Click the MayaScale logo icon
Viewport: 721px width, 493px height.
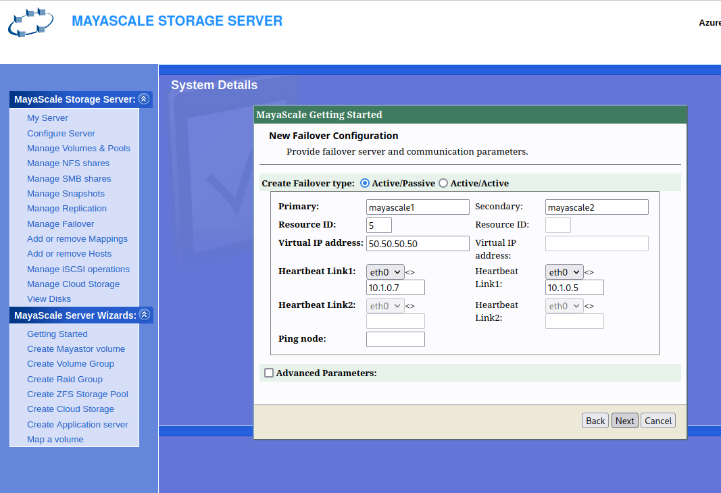tap(31, 23)
